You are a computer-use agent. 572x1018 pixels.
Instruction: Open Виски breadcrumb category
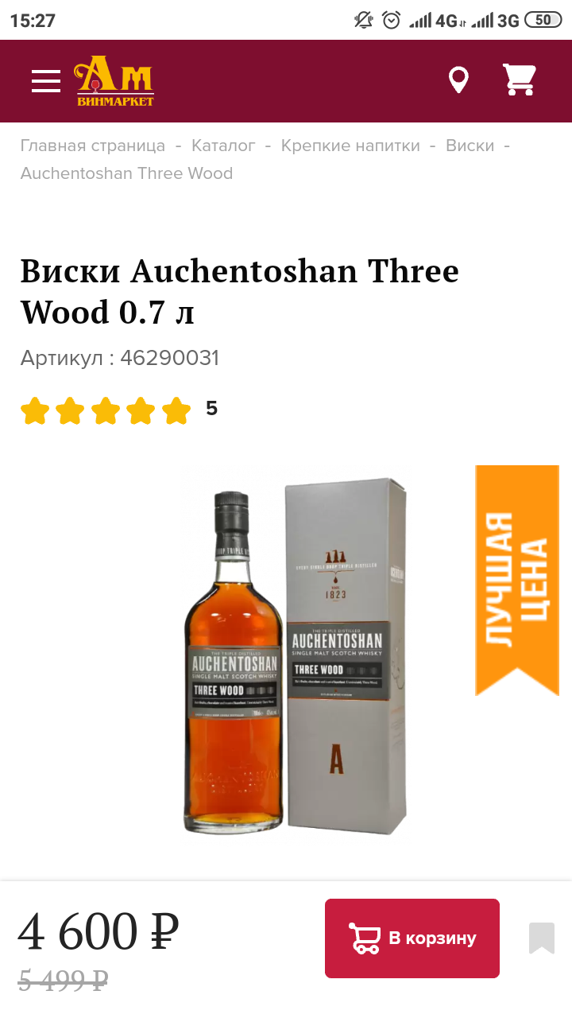click(470, 146)
